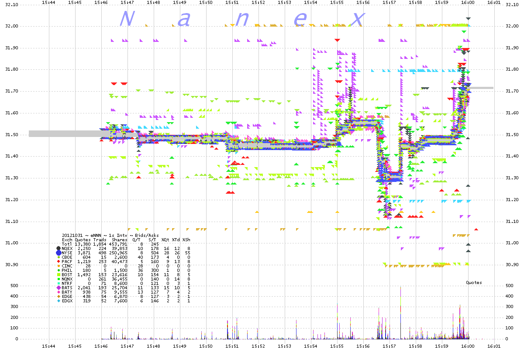
Task: Click the 'PACF' exchange label
Action: pyautogui.click(x=67, y=261)
